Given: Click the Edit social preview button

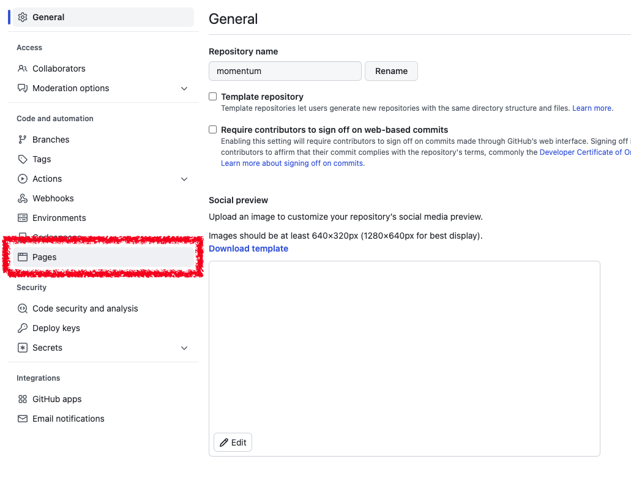Looking at the screenshot, I should pyautogui.click(x=233, y=443).
